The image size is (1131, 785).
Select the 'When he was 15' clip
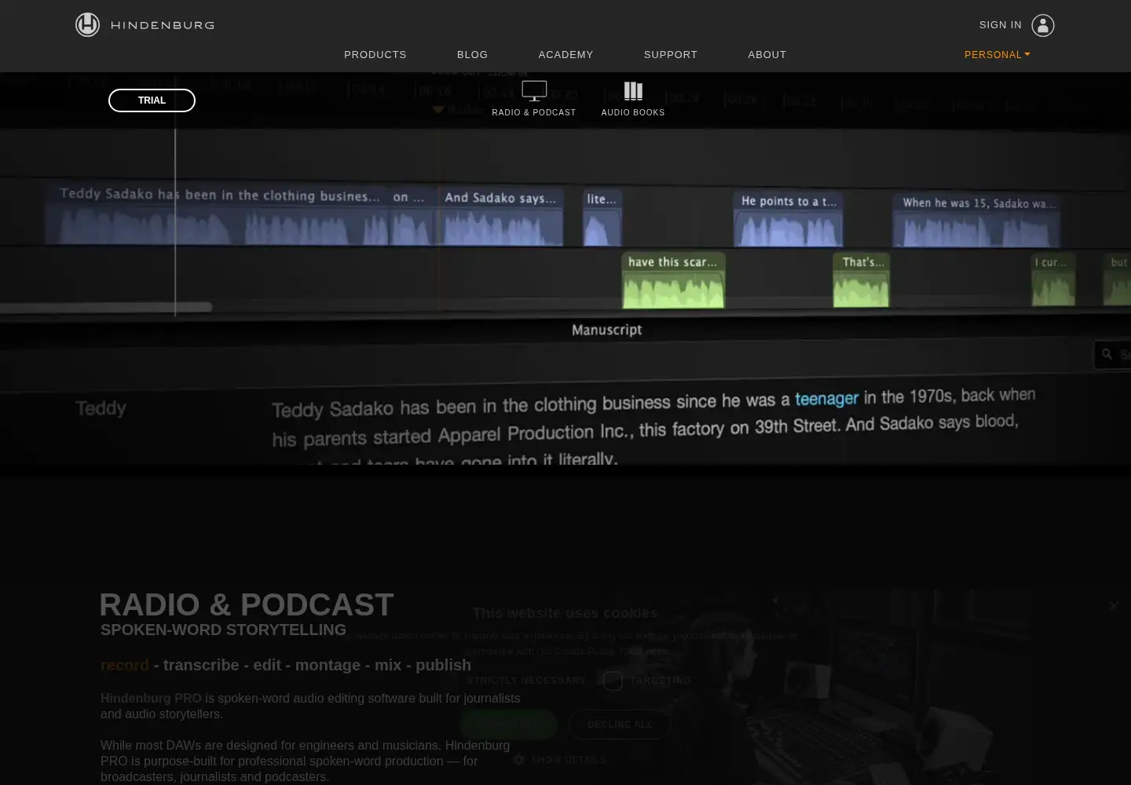(976, 220)
